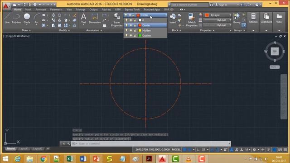The height and width of the screenshot is (163, 290).
Task: Open the AutoCAD application menu
Action: [x=6, y=6]
